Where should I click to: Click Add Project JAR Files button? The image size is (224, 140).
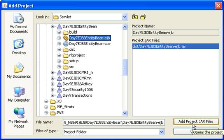coord(196,121)
